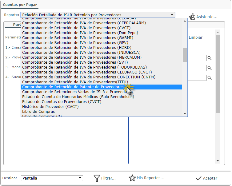Choose Comprobante de Retención IVA (CVCT)

click(102, 28)
